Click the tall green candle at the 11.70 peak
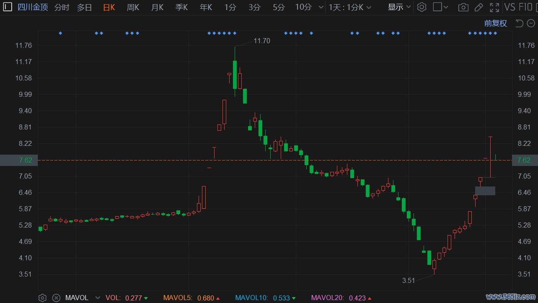 point(235,75)
